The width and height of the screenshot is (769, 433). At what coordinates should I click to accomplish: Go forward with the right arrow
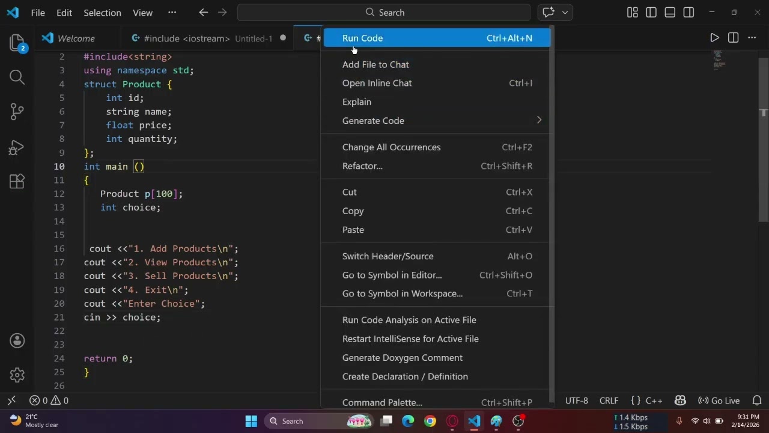point(222,12)
